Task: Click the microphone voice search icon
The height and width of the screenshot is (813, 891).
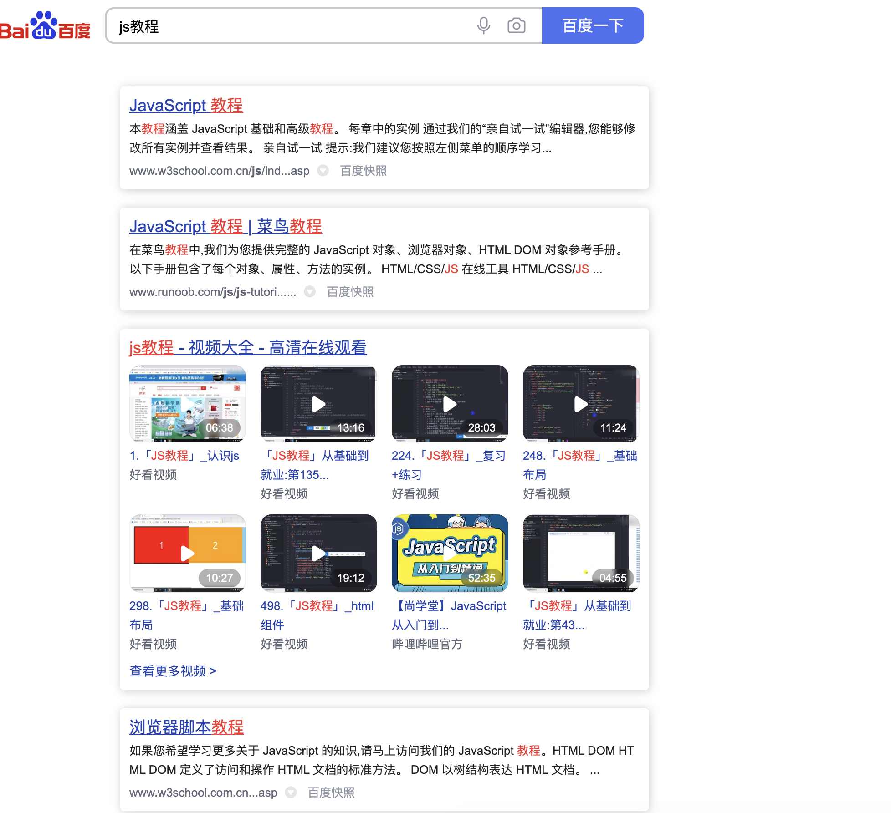Action: point(483,25)
